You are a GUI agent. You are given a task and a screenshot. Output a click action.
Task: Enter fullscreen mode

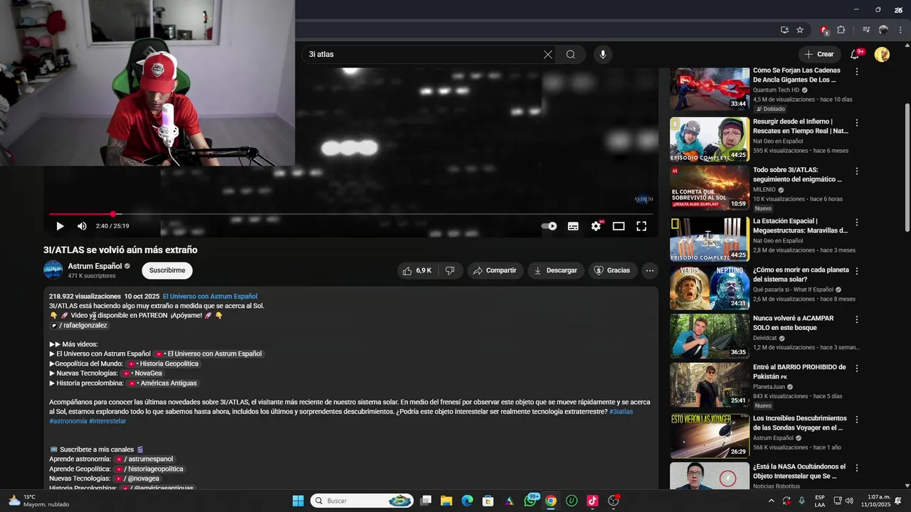tap(641, 226)
